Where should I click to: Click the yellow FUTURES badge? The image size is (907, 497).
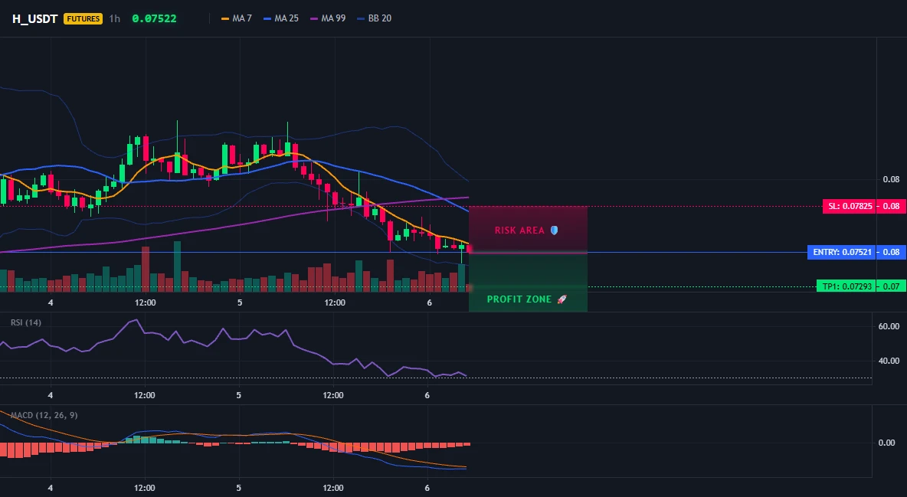(x=83, y=18)
